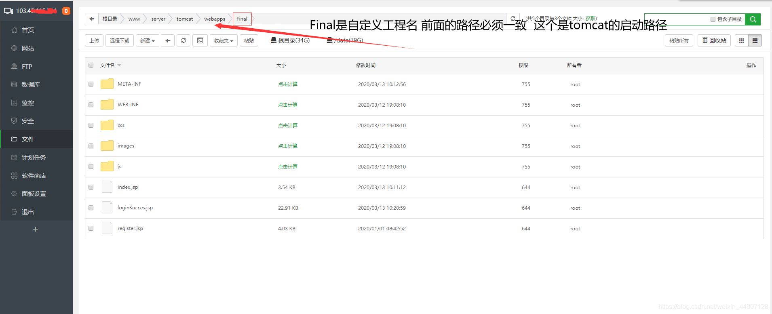Go to server breadcrumb
This screenshot has height=314, width=772.
coord(158,19)
